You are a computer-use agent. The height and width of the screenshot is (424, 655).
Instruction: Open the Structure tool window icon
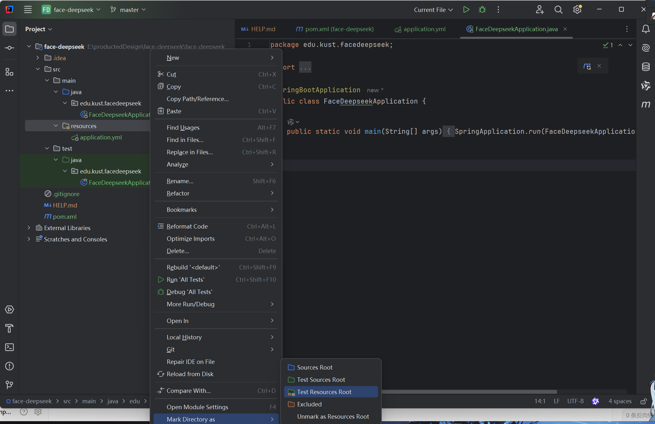pyautogui.click(x=9, y=72)
